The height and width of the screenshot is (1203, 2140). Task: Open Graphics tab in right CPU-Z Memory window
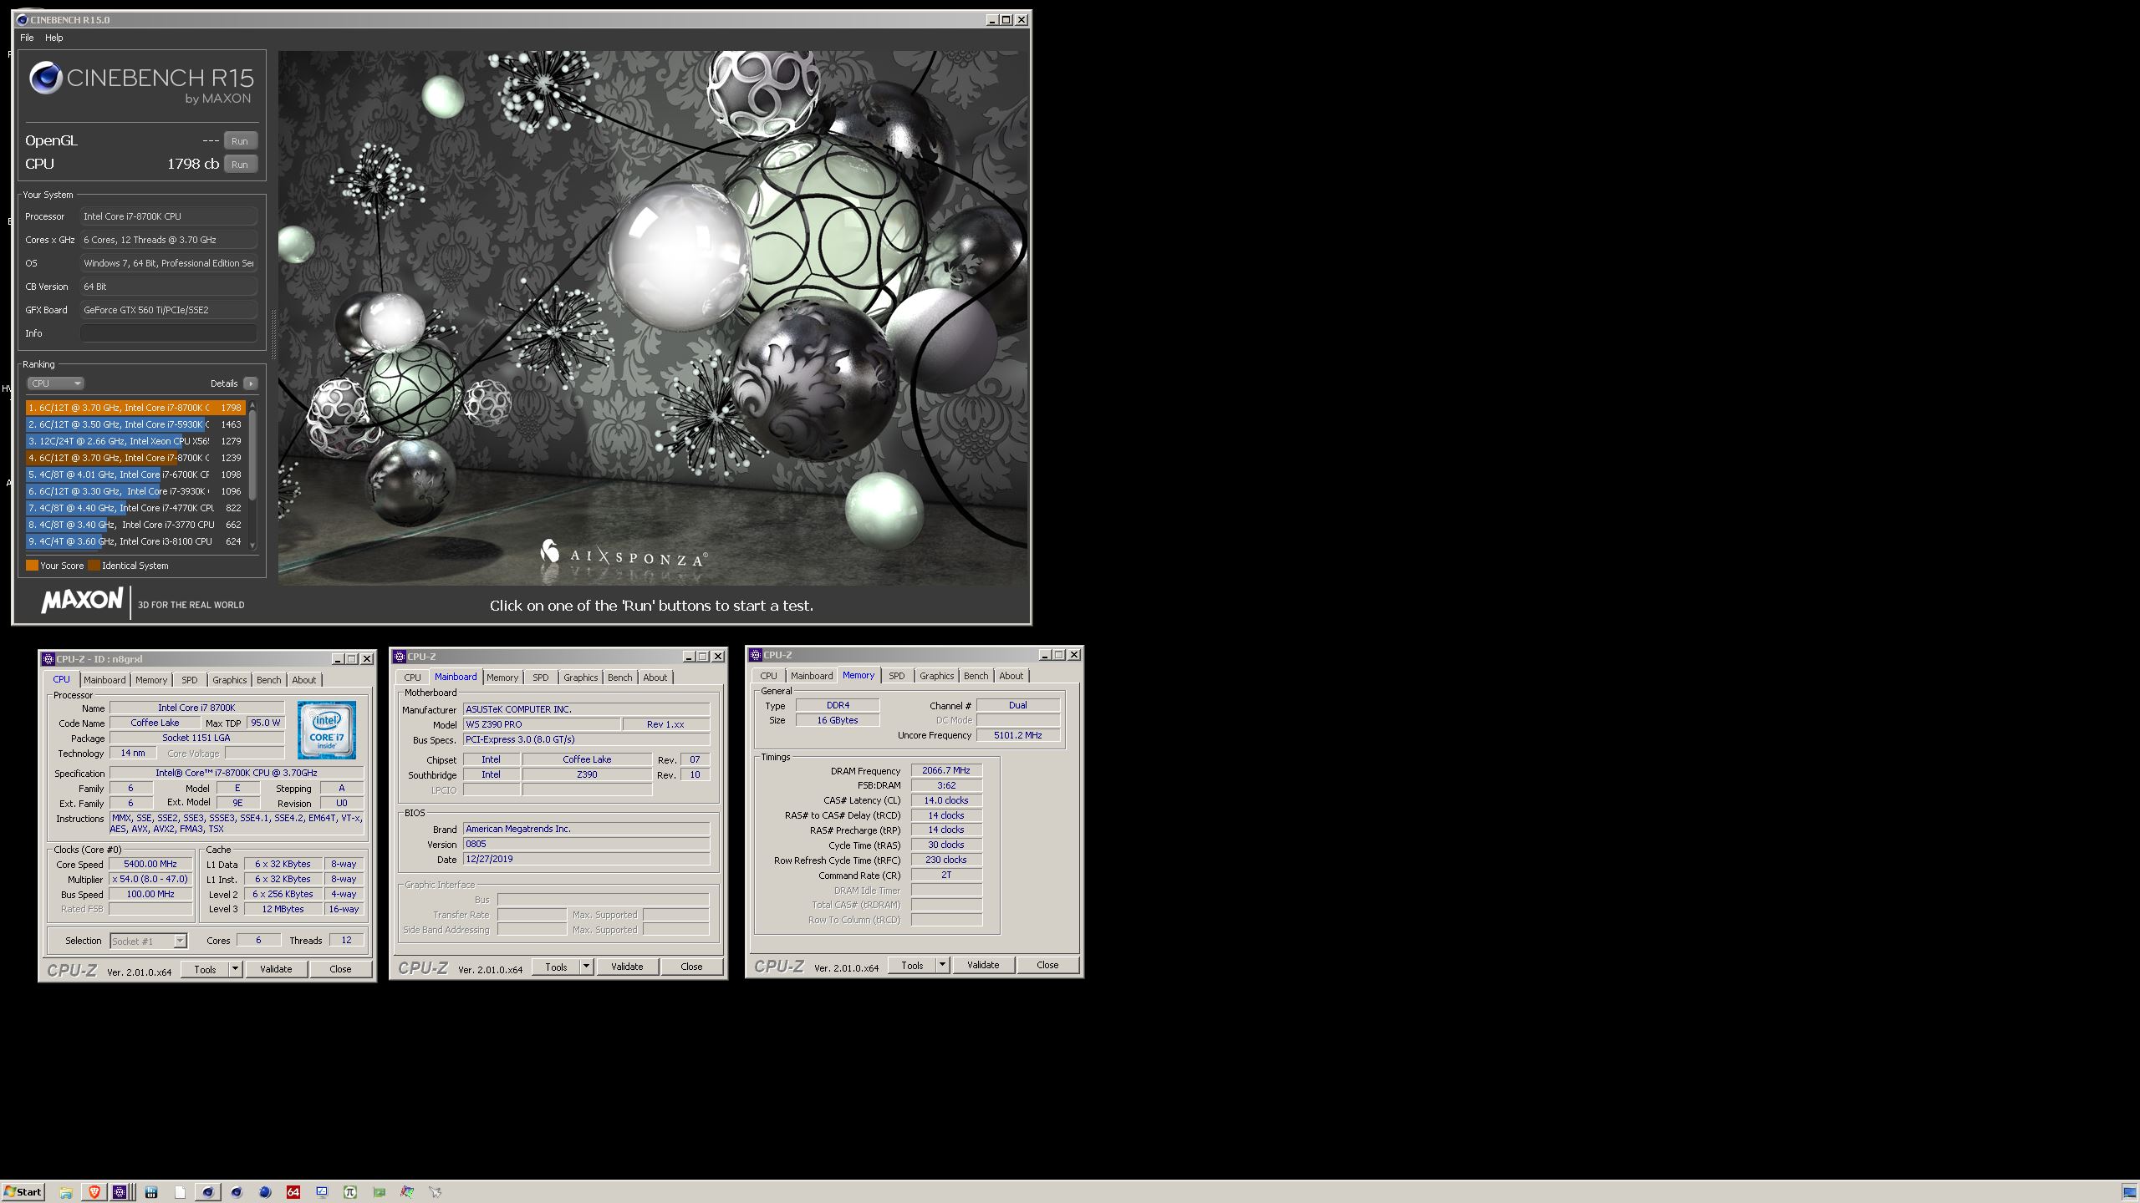(x=936, y=676)
